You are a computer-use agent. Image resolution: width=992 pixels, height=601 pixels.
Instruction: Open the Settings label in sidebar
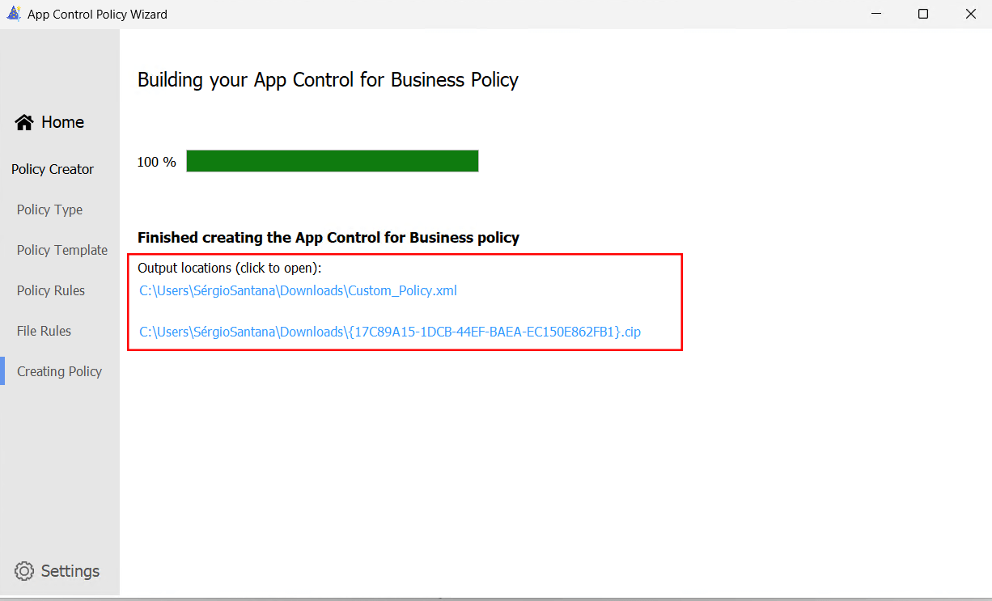[x=70, y=571]
